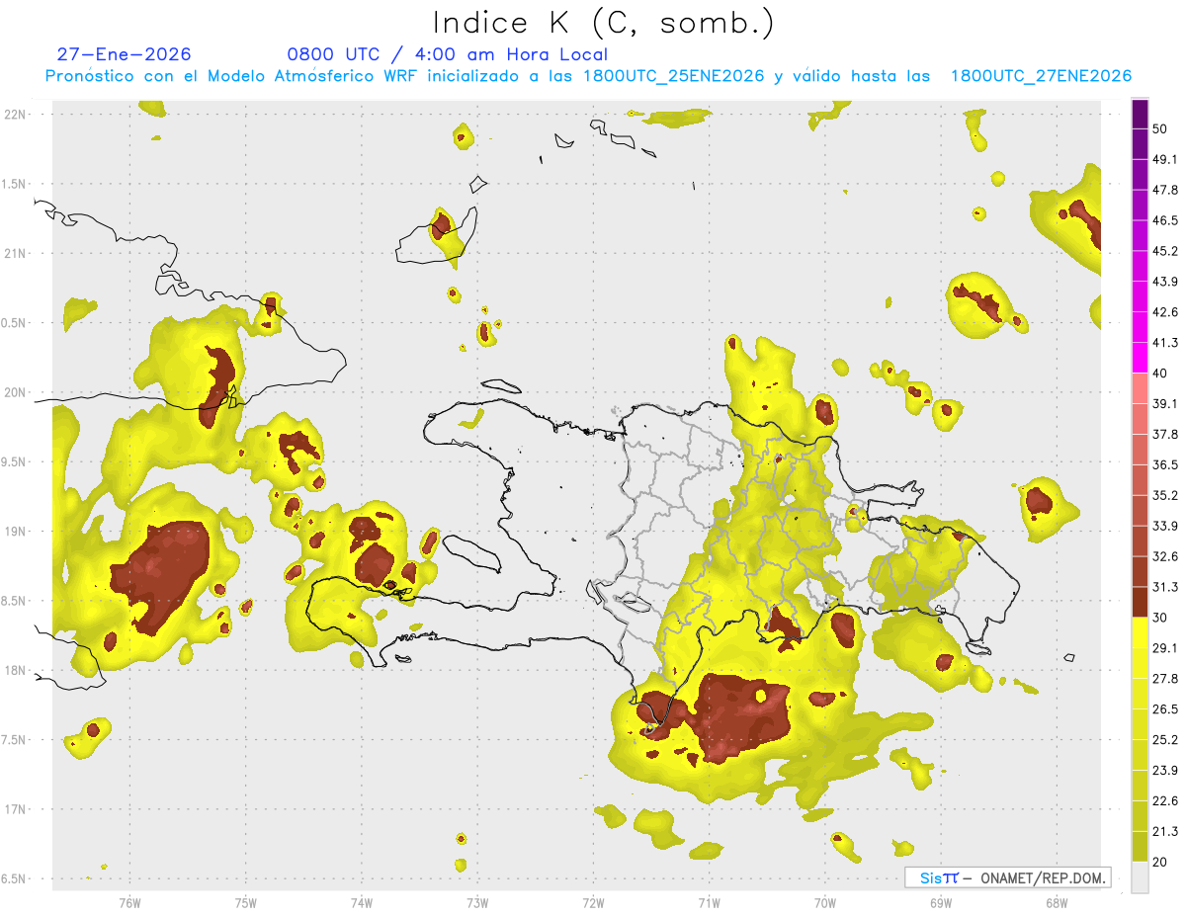The height and width of the screenshot is (916, 1186).
Task: Click the colorbar value '45.2'
Action: coord(1165,251)
